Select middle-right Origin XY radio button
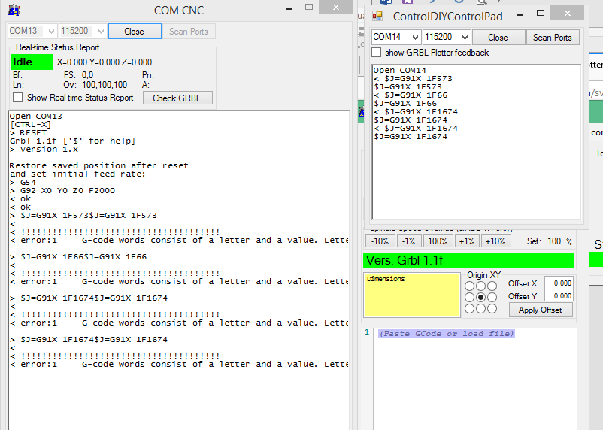Screen dimensions: 603x430 point(492,297)
